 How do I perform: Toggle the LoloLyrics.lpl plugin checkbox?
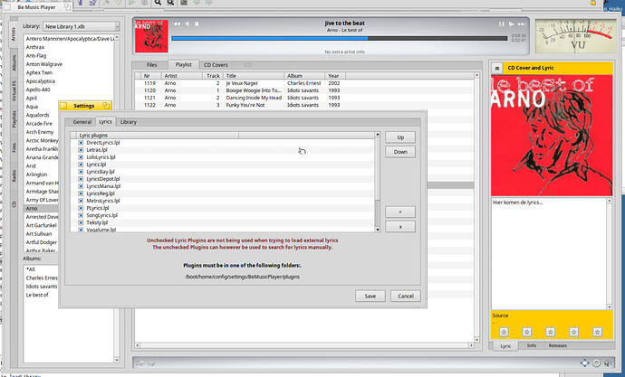[81, 157]
